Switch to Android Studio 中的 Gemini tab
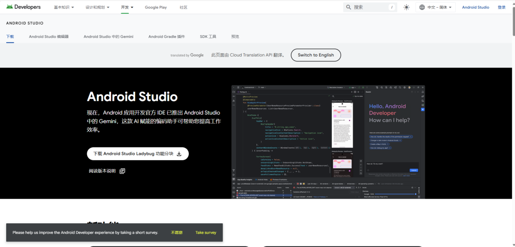This screenshot has width=515, height=247. (108, 37)
